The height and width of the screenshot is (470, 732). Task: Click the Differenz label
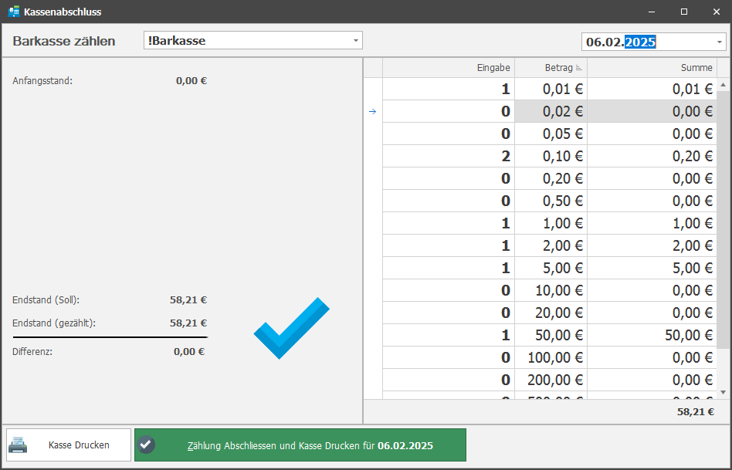click(x=32, y=351)
